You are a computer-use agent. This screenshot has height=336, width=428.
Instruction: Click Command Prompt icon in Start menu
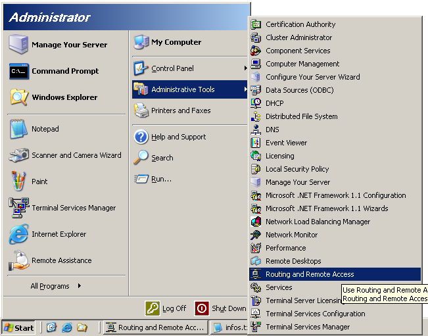tap(19, 71)
